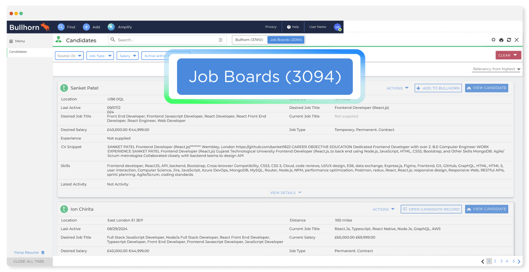
Task: Close the Candidates list with X icon
Action: [517, 40]
